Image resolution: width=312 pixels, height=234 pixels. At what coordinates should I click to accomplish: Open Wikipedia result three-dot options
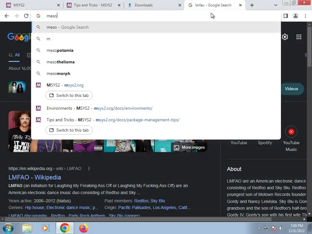pos(89,168)
